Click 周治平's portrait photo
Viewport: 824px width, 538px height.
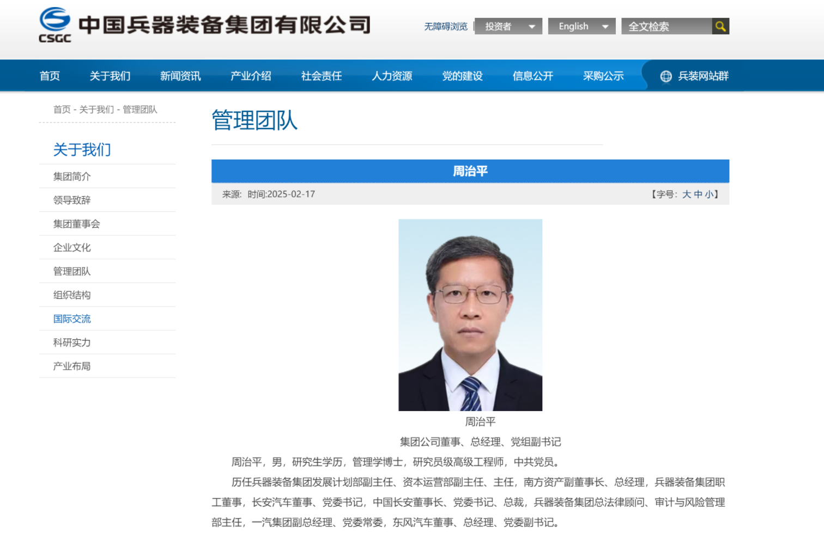click(x=470, y=314)
